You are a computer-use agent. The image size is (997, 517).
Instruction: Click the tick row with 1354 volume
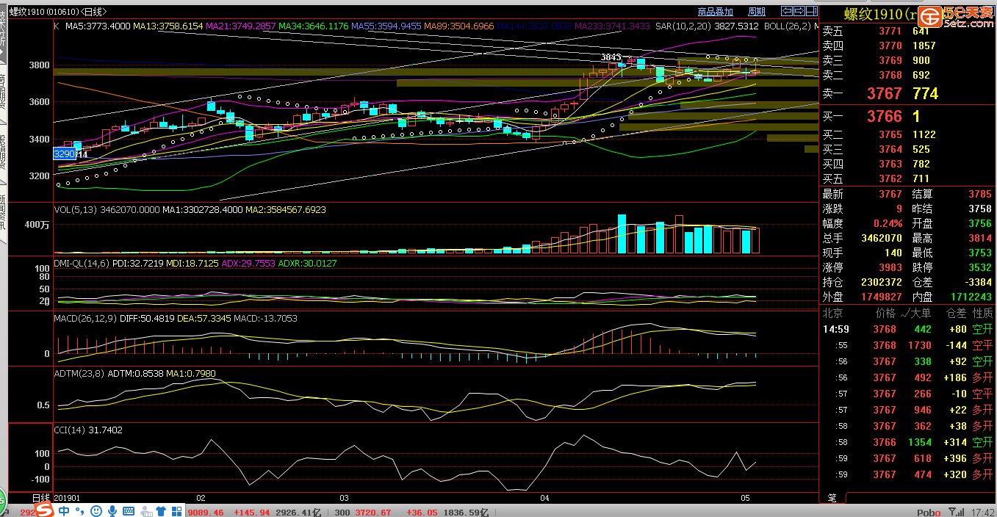coord(907,442)
